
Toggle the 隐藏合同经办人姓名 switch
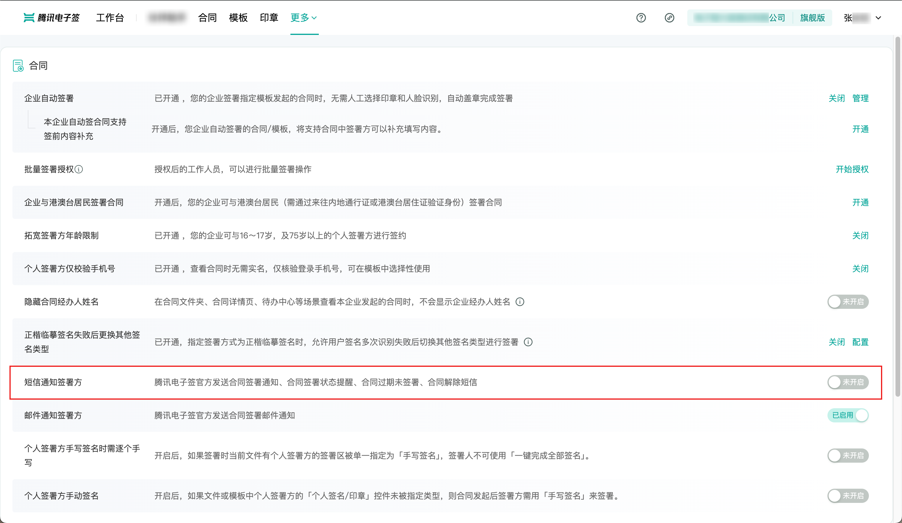(x=848, y=302)
